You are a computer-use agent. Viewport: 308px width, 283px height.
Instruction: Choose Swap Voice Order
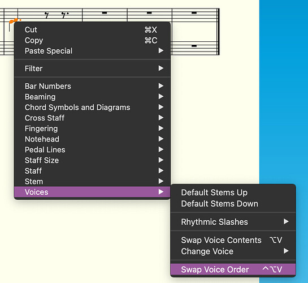pyautogui.click(x=233, y=269)
